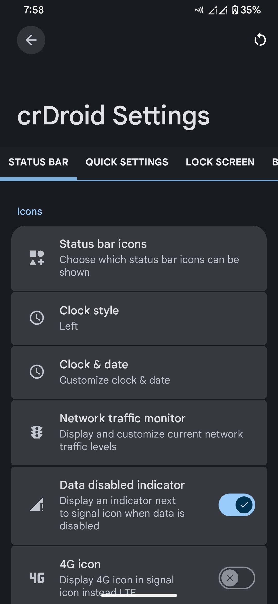Tap the Clock style clock icon
Viewport: 278px width, 604px height.
click(37, 318)
